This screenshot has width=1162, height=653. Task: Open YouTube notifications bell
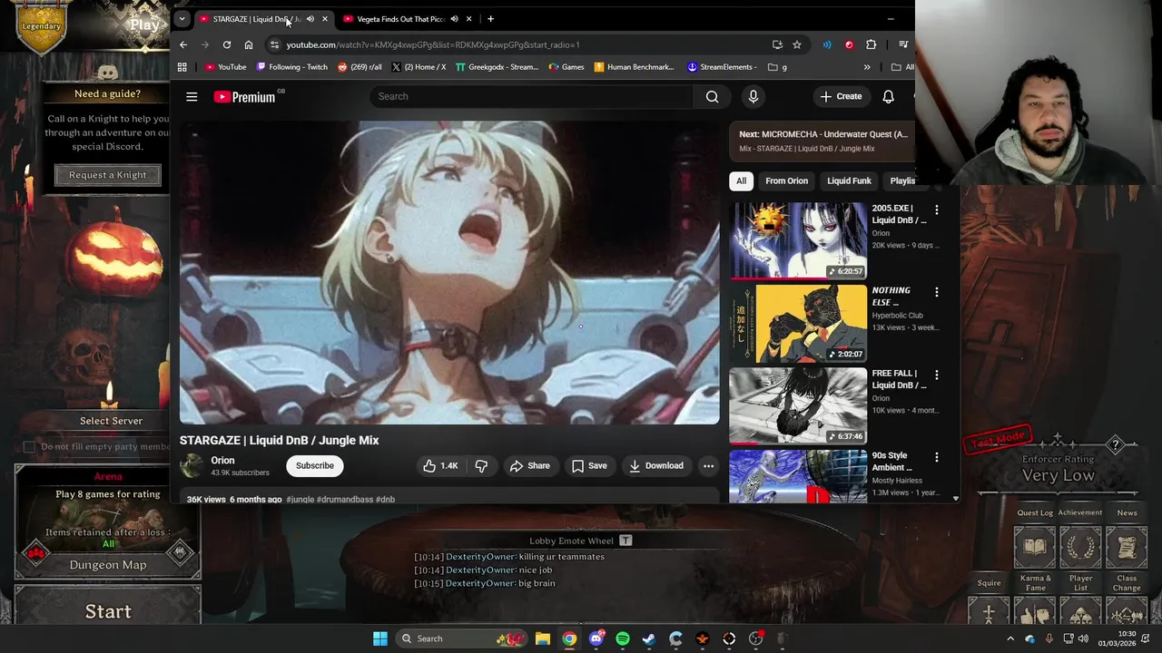point(888,96)
